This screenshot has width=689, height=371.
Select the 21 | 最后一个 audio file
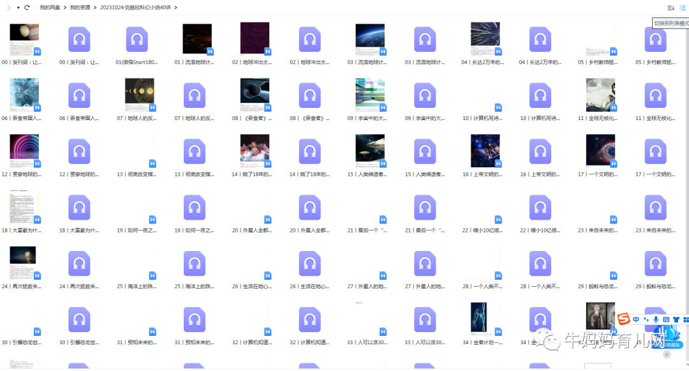[x=425, y=208]
